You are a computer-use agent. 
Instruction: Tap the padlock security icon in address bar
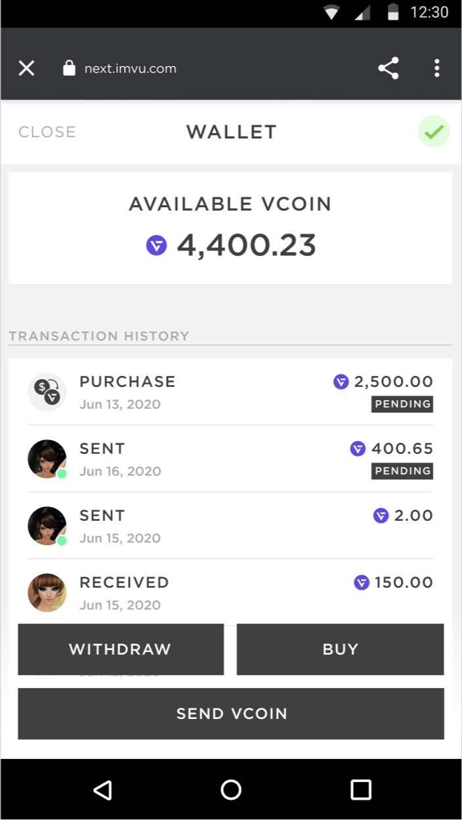(69, 68)
